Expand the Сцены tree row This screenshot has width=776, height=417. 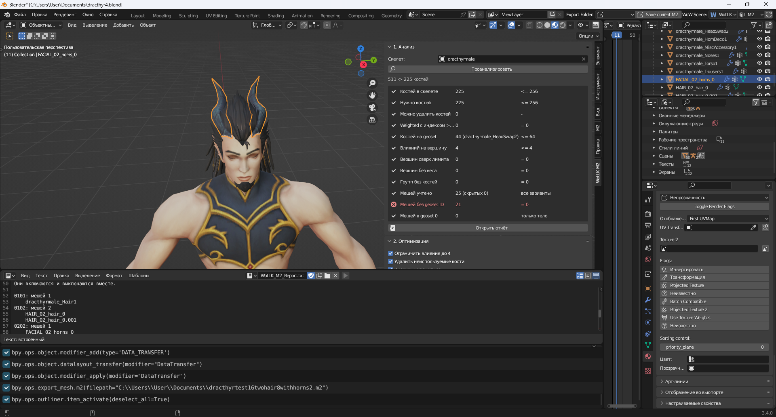(654, 156)
